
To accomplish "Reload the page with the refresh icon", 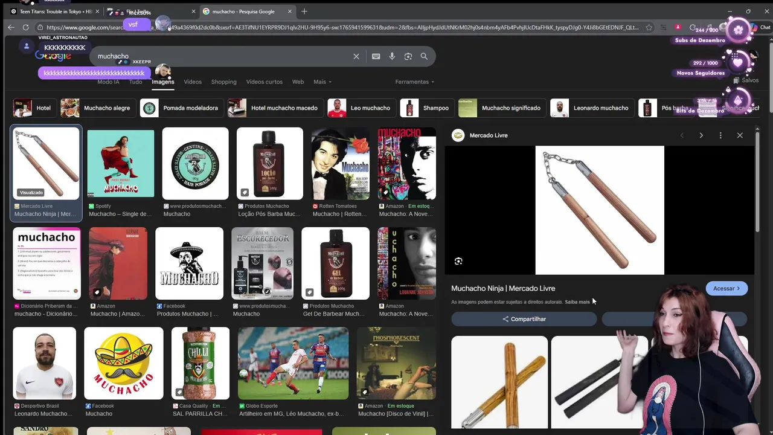I will pyautogui.click(x=25, y=27).
